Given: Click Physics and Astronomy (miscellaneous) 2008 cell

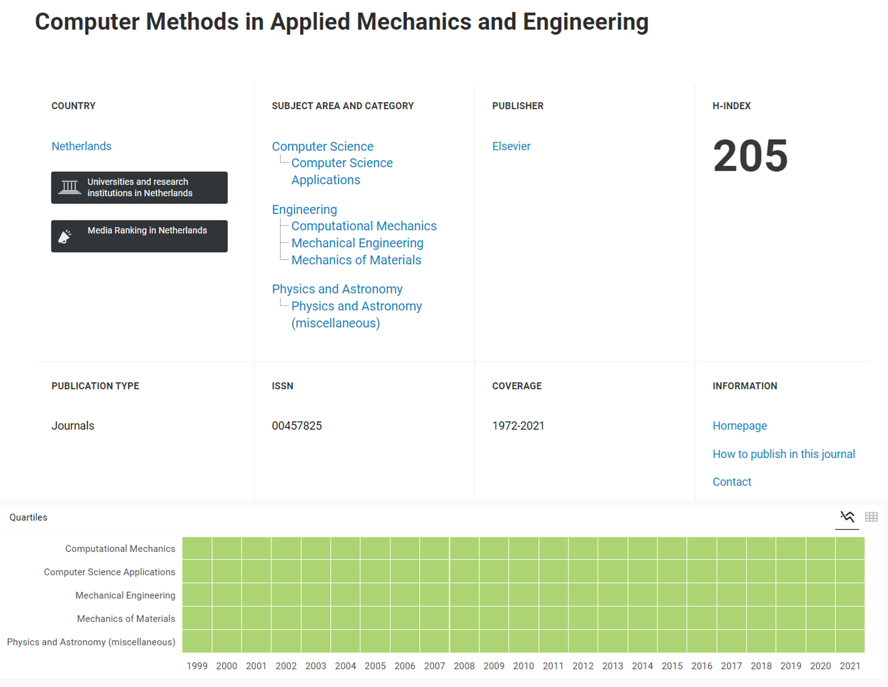Looking at the screenshot, I should point(464,641).
